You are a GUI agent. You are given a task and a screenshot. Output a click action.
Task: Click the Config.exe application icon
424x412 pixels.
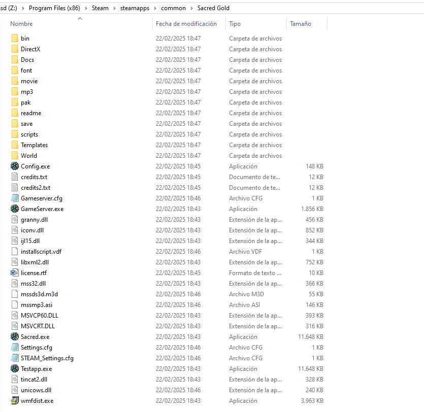click(15, 166)
